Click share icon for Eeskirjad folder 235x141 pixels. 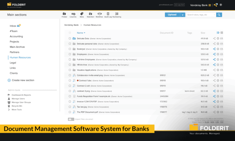(214, 49)
